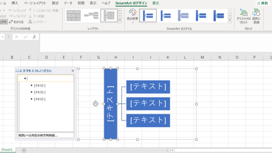Screen dimensions: 272x153
Task: Select the second SmartArt style thumbnail
Action: pos(166,16)
